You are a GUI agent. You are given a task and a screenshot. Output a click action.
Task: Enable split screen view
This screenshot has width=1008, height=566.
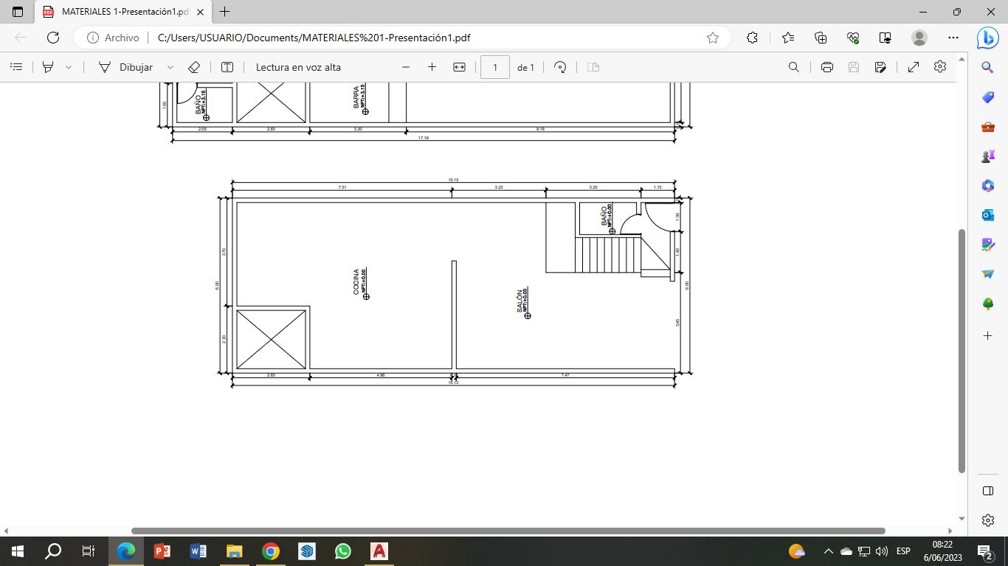coord(886,38)
